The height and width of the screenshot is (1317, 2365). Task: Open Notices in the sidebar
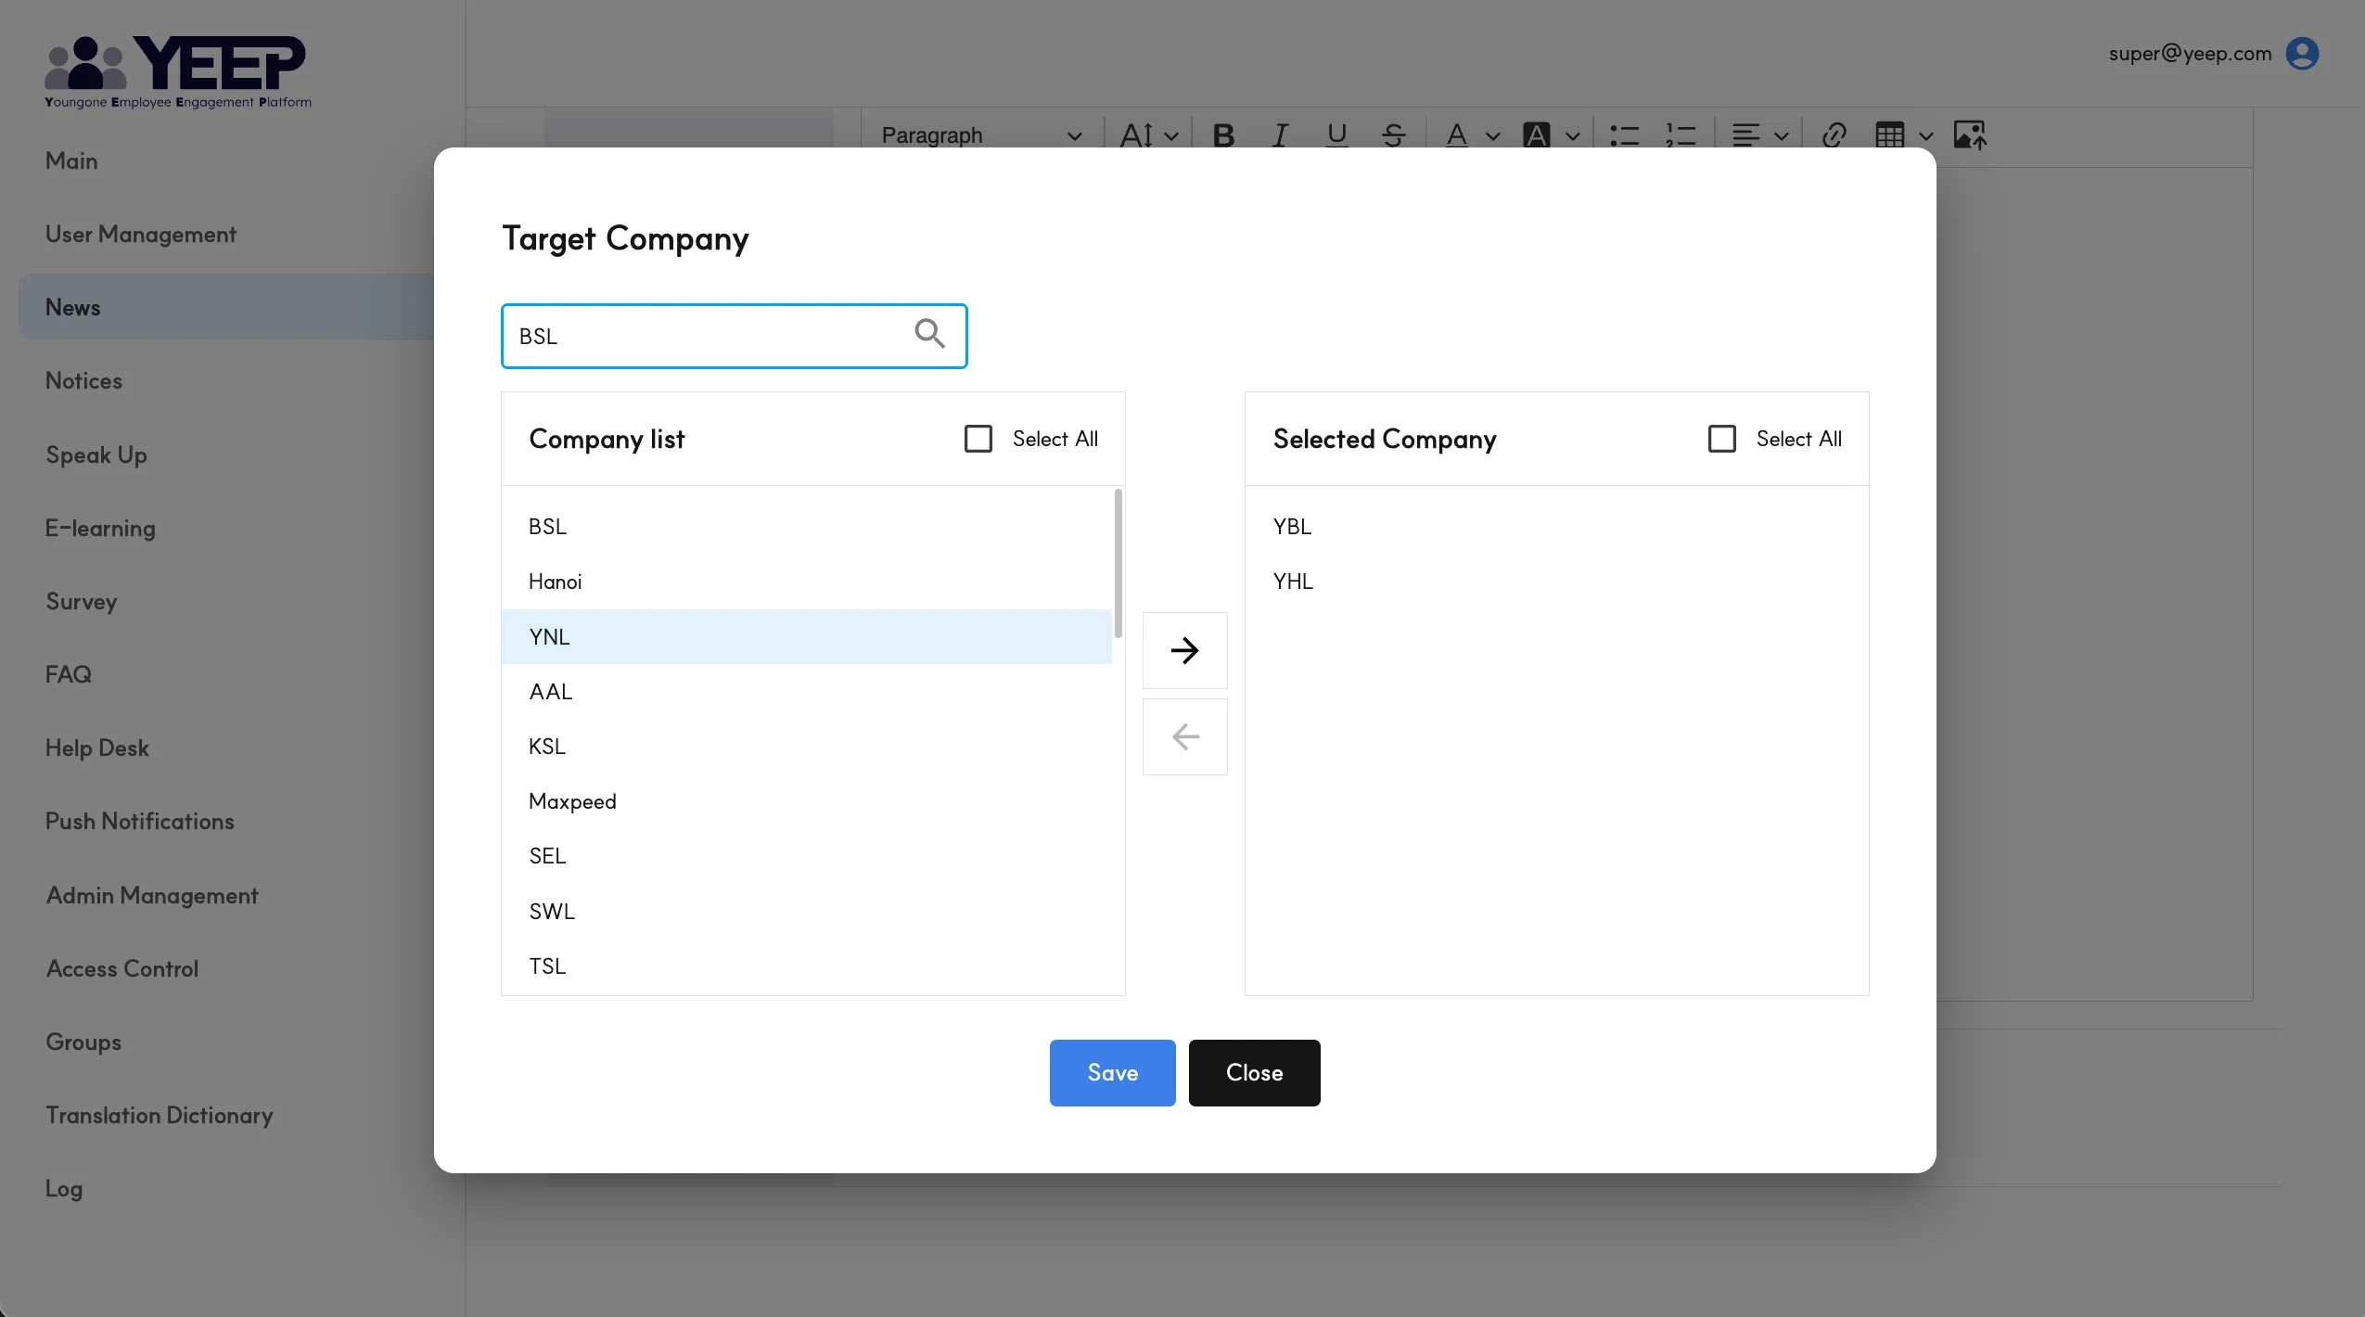pyautogui.click(x=83, y=380)
